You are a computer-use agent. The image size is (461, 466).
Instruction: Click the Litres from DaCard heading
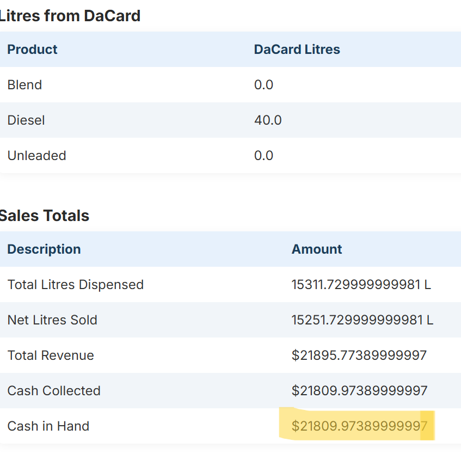(x=70, y=16)
